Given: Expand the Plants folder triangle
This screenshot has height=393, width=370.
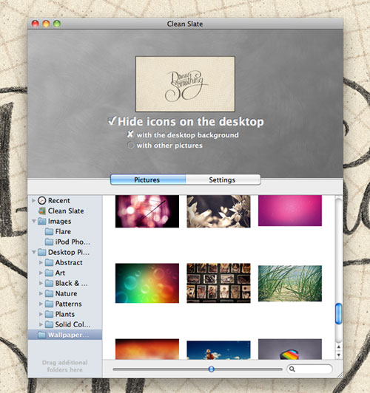Looking at the screenshot, I should click(x=41, y=314).
